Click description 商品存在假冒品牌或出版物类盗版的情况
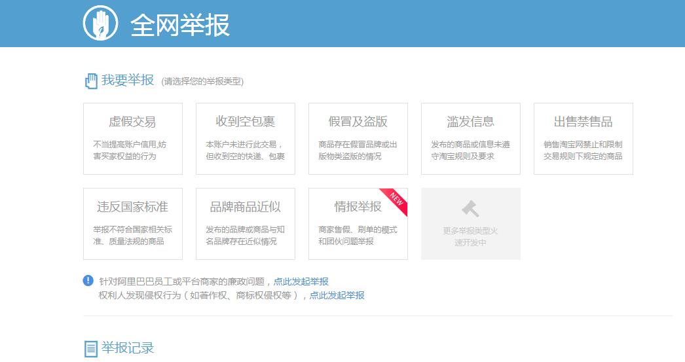This screenshot has width=685, height=362. [358, 150]
